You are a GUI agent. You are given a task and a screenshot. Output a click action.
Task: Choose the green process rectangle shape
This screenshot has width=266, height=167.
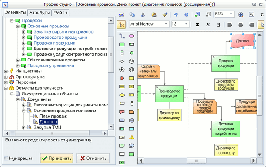click(122, 45)
